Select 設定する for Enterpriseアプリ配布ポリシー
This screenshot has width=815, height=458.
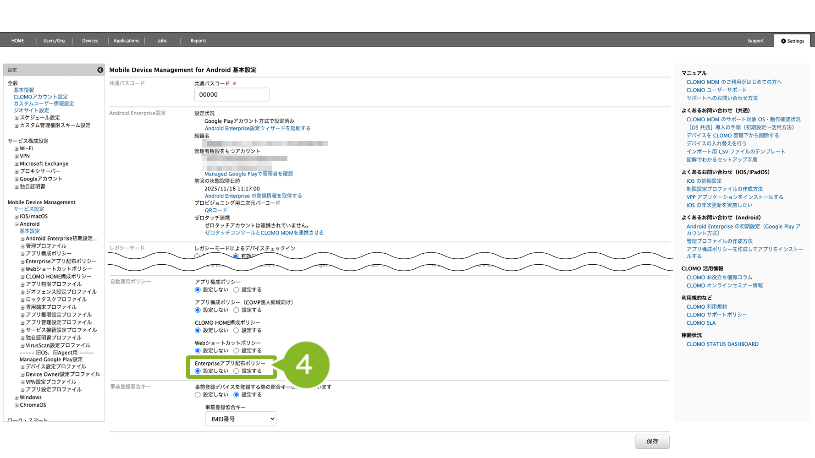point(236,371)
